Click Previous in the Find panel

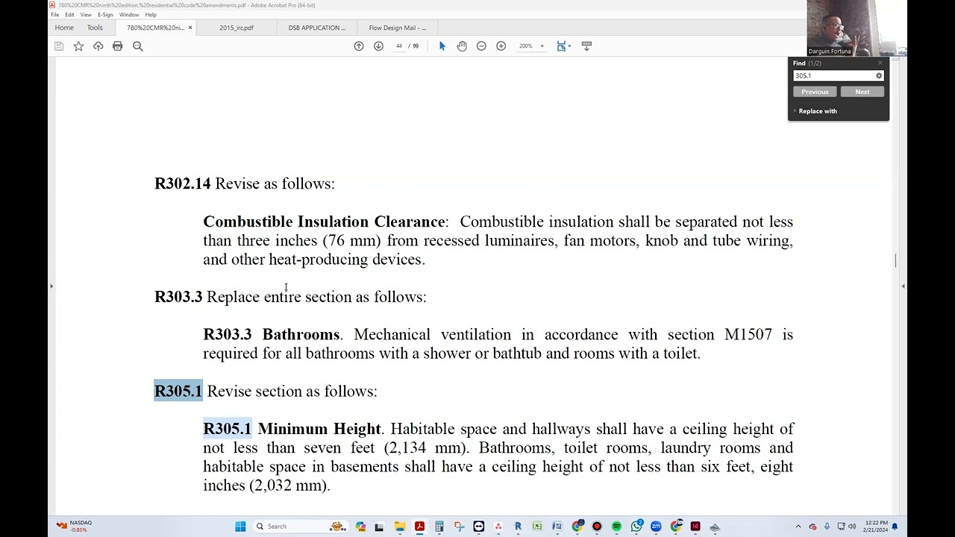pyautogui.click(x=815, y=92)
